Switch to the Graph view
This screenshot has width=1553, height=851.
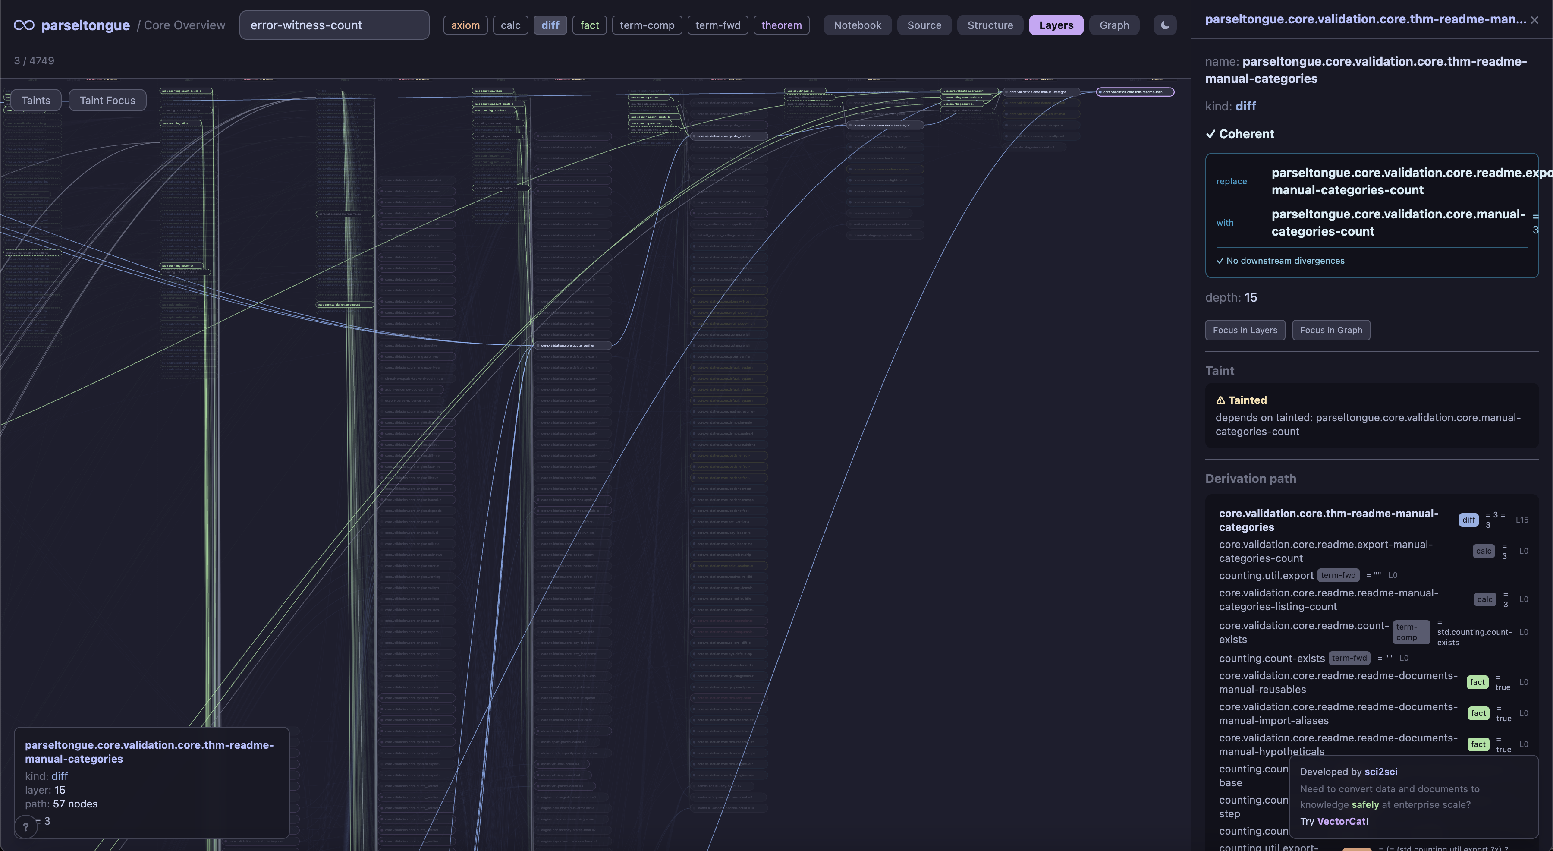[x=1114, y=25]
